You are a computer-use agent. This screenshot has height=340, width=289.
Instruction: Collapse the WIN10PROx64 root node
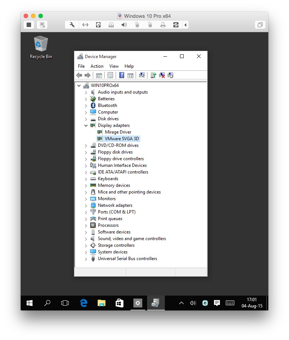pos(79,86)
